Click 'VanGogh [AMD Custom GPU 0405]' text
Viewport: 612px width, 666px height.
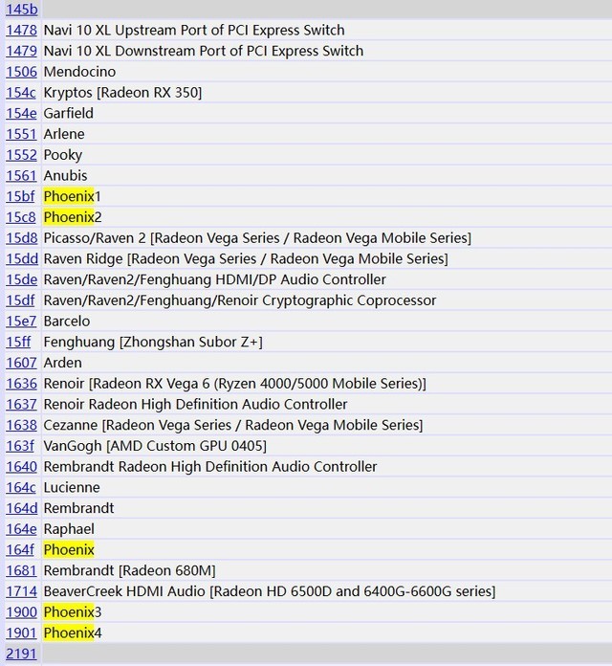[155, 447]
